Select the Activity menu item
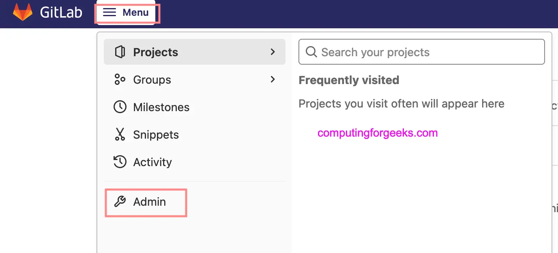 [x=152, y=162]
